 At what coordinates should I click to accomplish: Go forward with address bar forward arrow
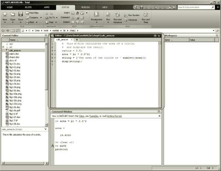pos(8,31)
